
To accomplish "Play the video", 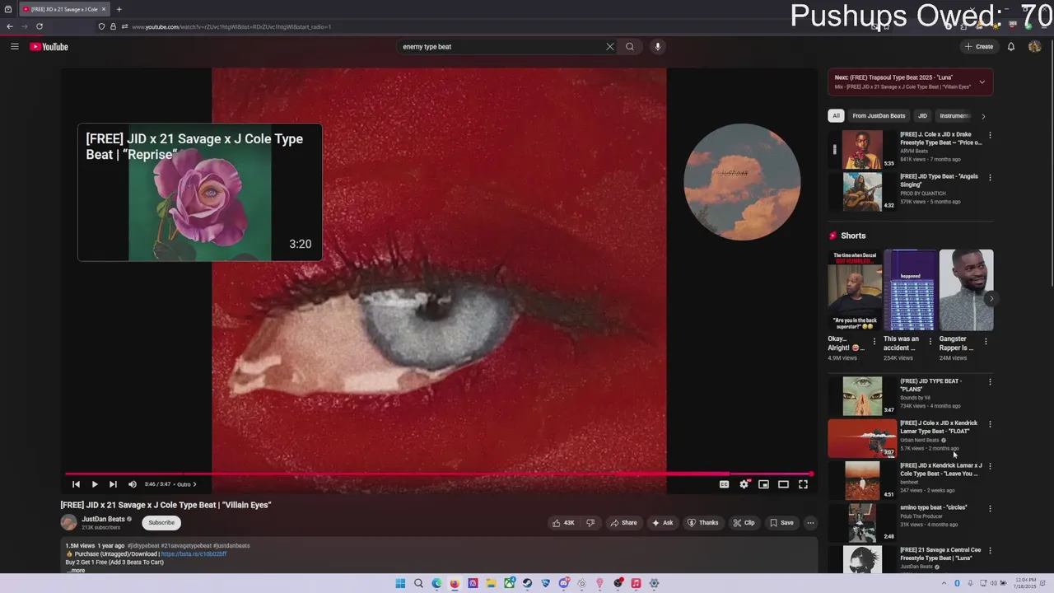I will coord(95,484).
